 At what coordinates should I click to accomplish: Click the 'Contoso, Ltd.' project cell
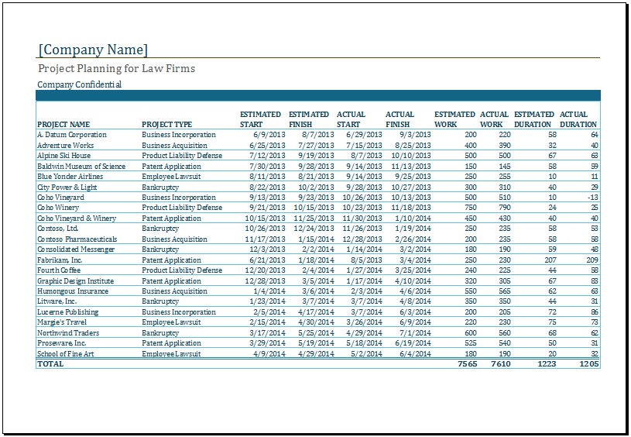(57, 229)
